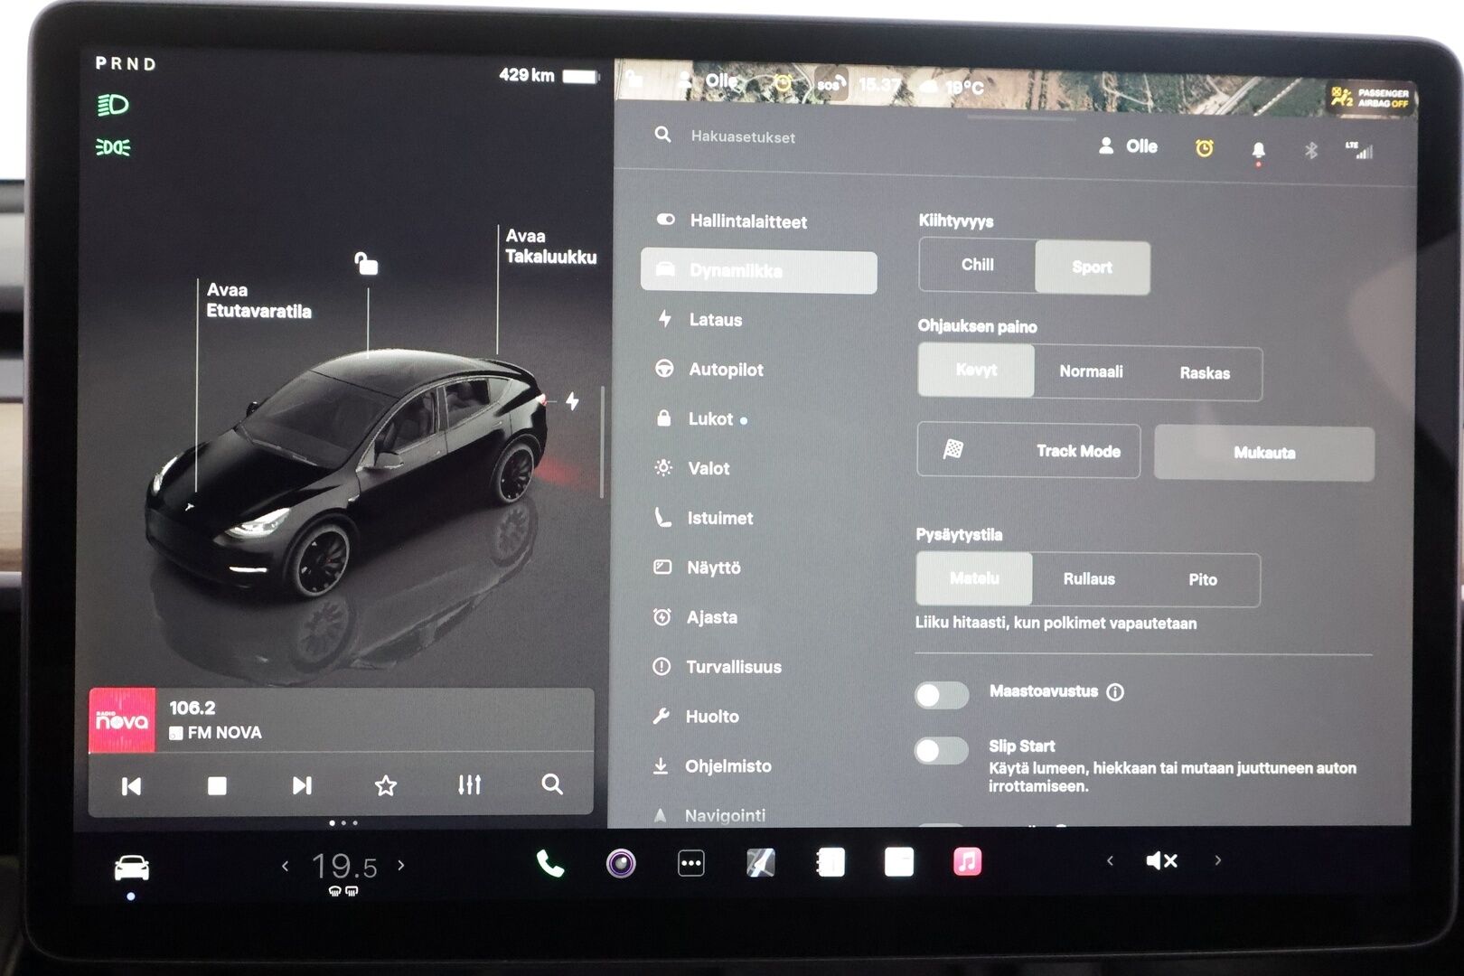
Task: Open the dashcam camera app
Action: tap(621, 864)
